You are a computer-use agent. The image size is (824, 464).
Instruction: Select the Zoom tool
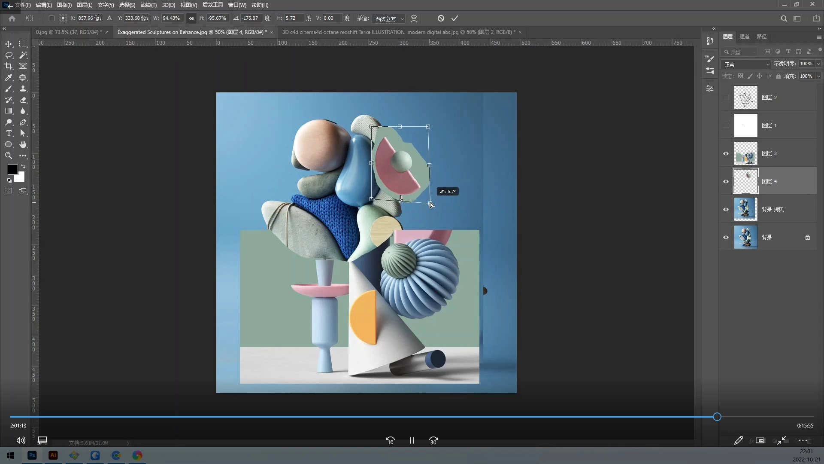pos(9,156)
